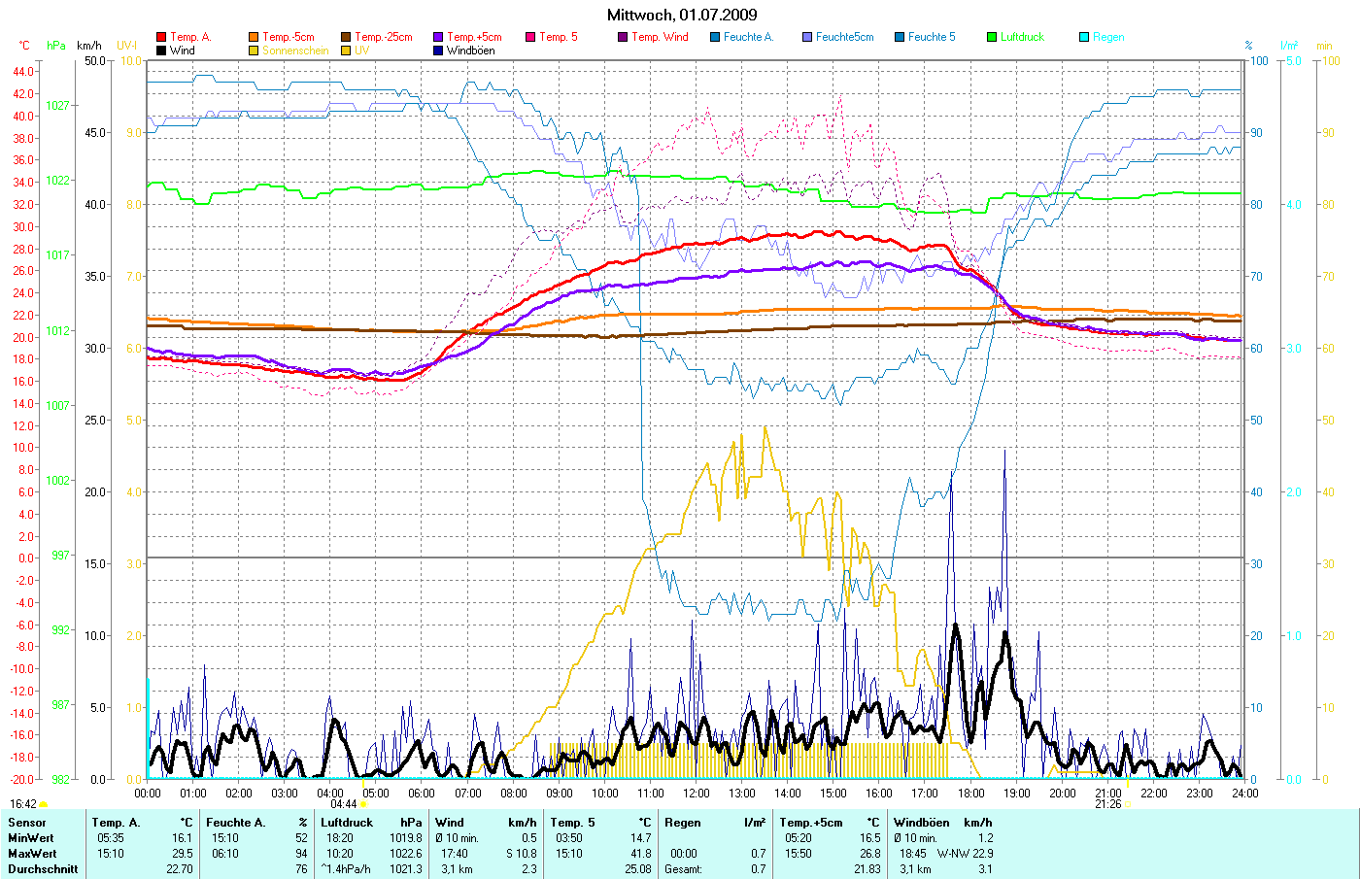Select the Temp. Wind legend label

[660, 37]
